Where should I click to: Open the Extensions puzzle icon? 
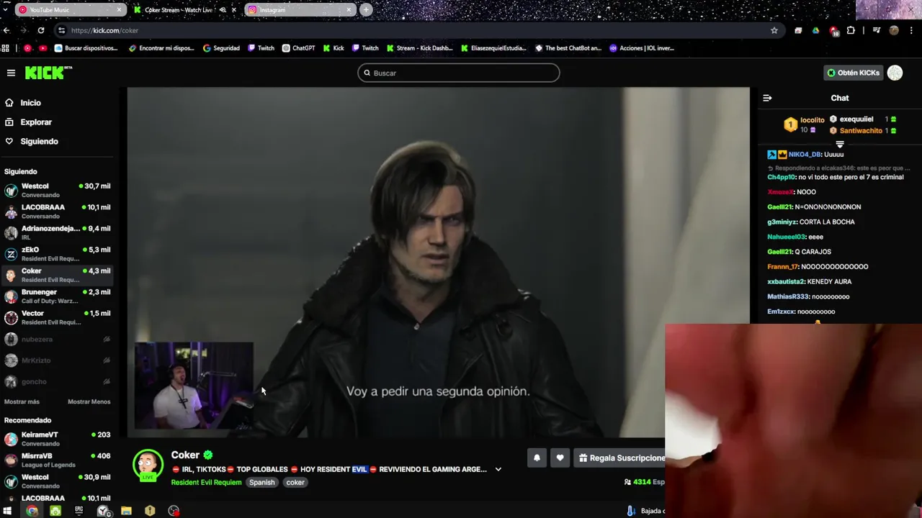[851, 30]
